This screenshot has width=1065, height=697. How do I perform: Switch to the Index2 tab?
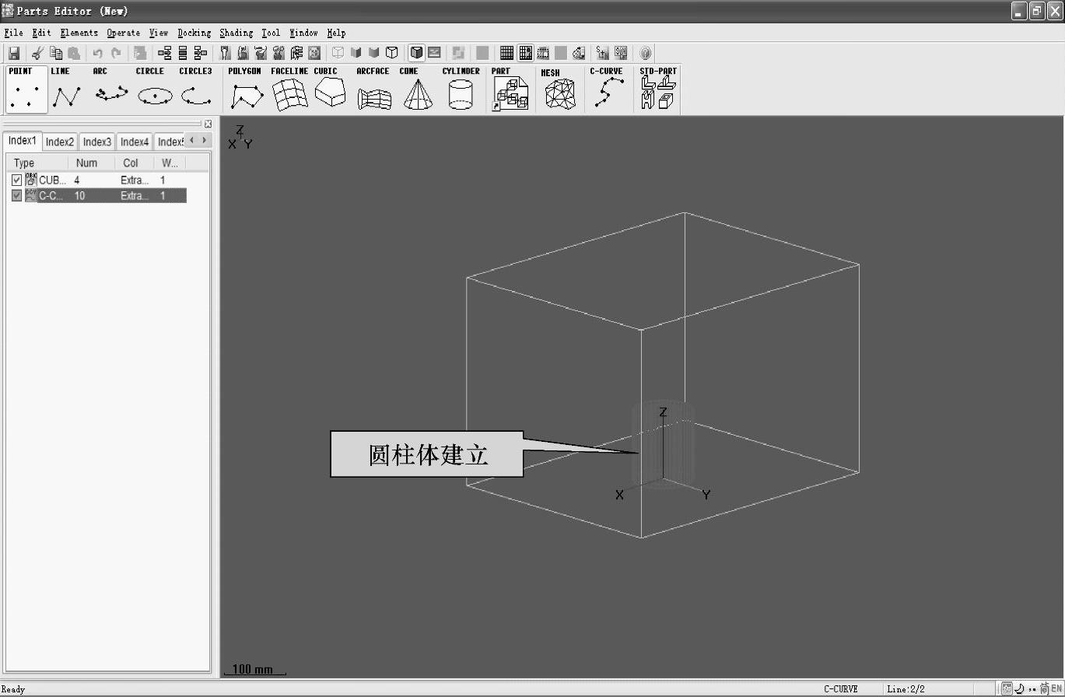(x=60, y=142)
